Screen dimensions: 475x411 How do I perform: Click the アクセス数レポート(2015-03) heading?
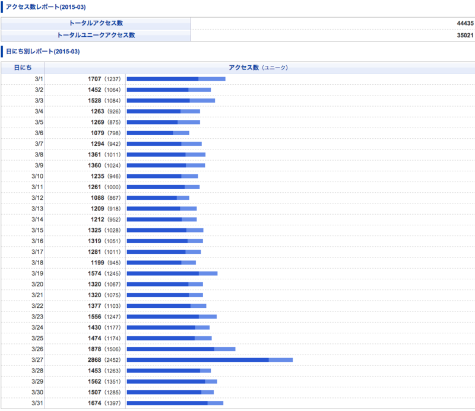pyautogui.click(x=46, y=7)
